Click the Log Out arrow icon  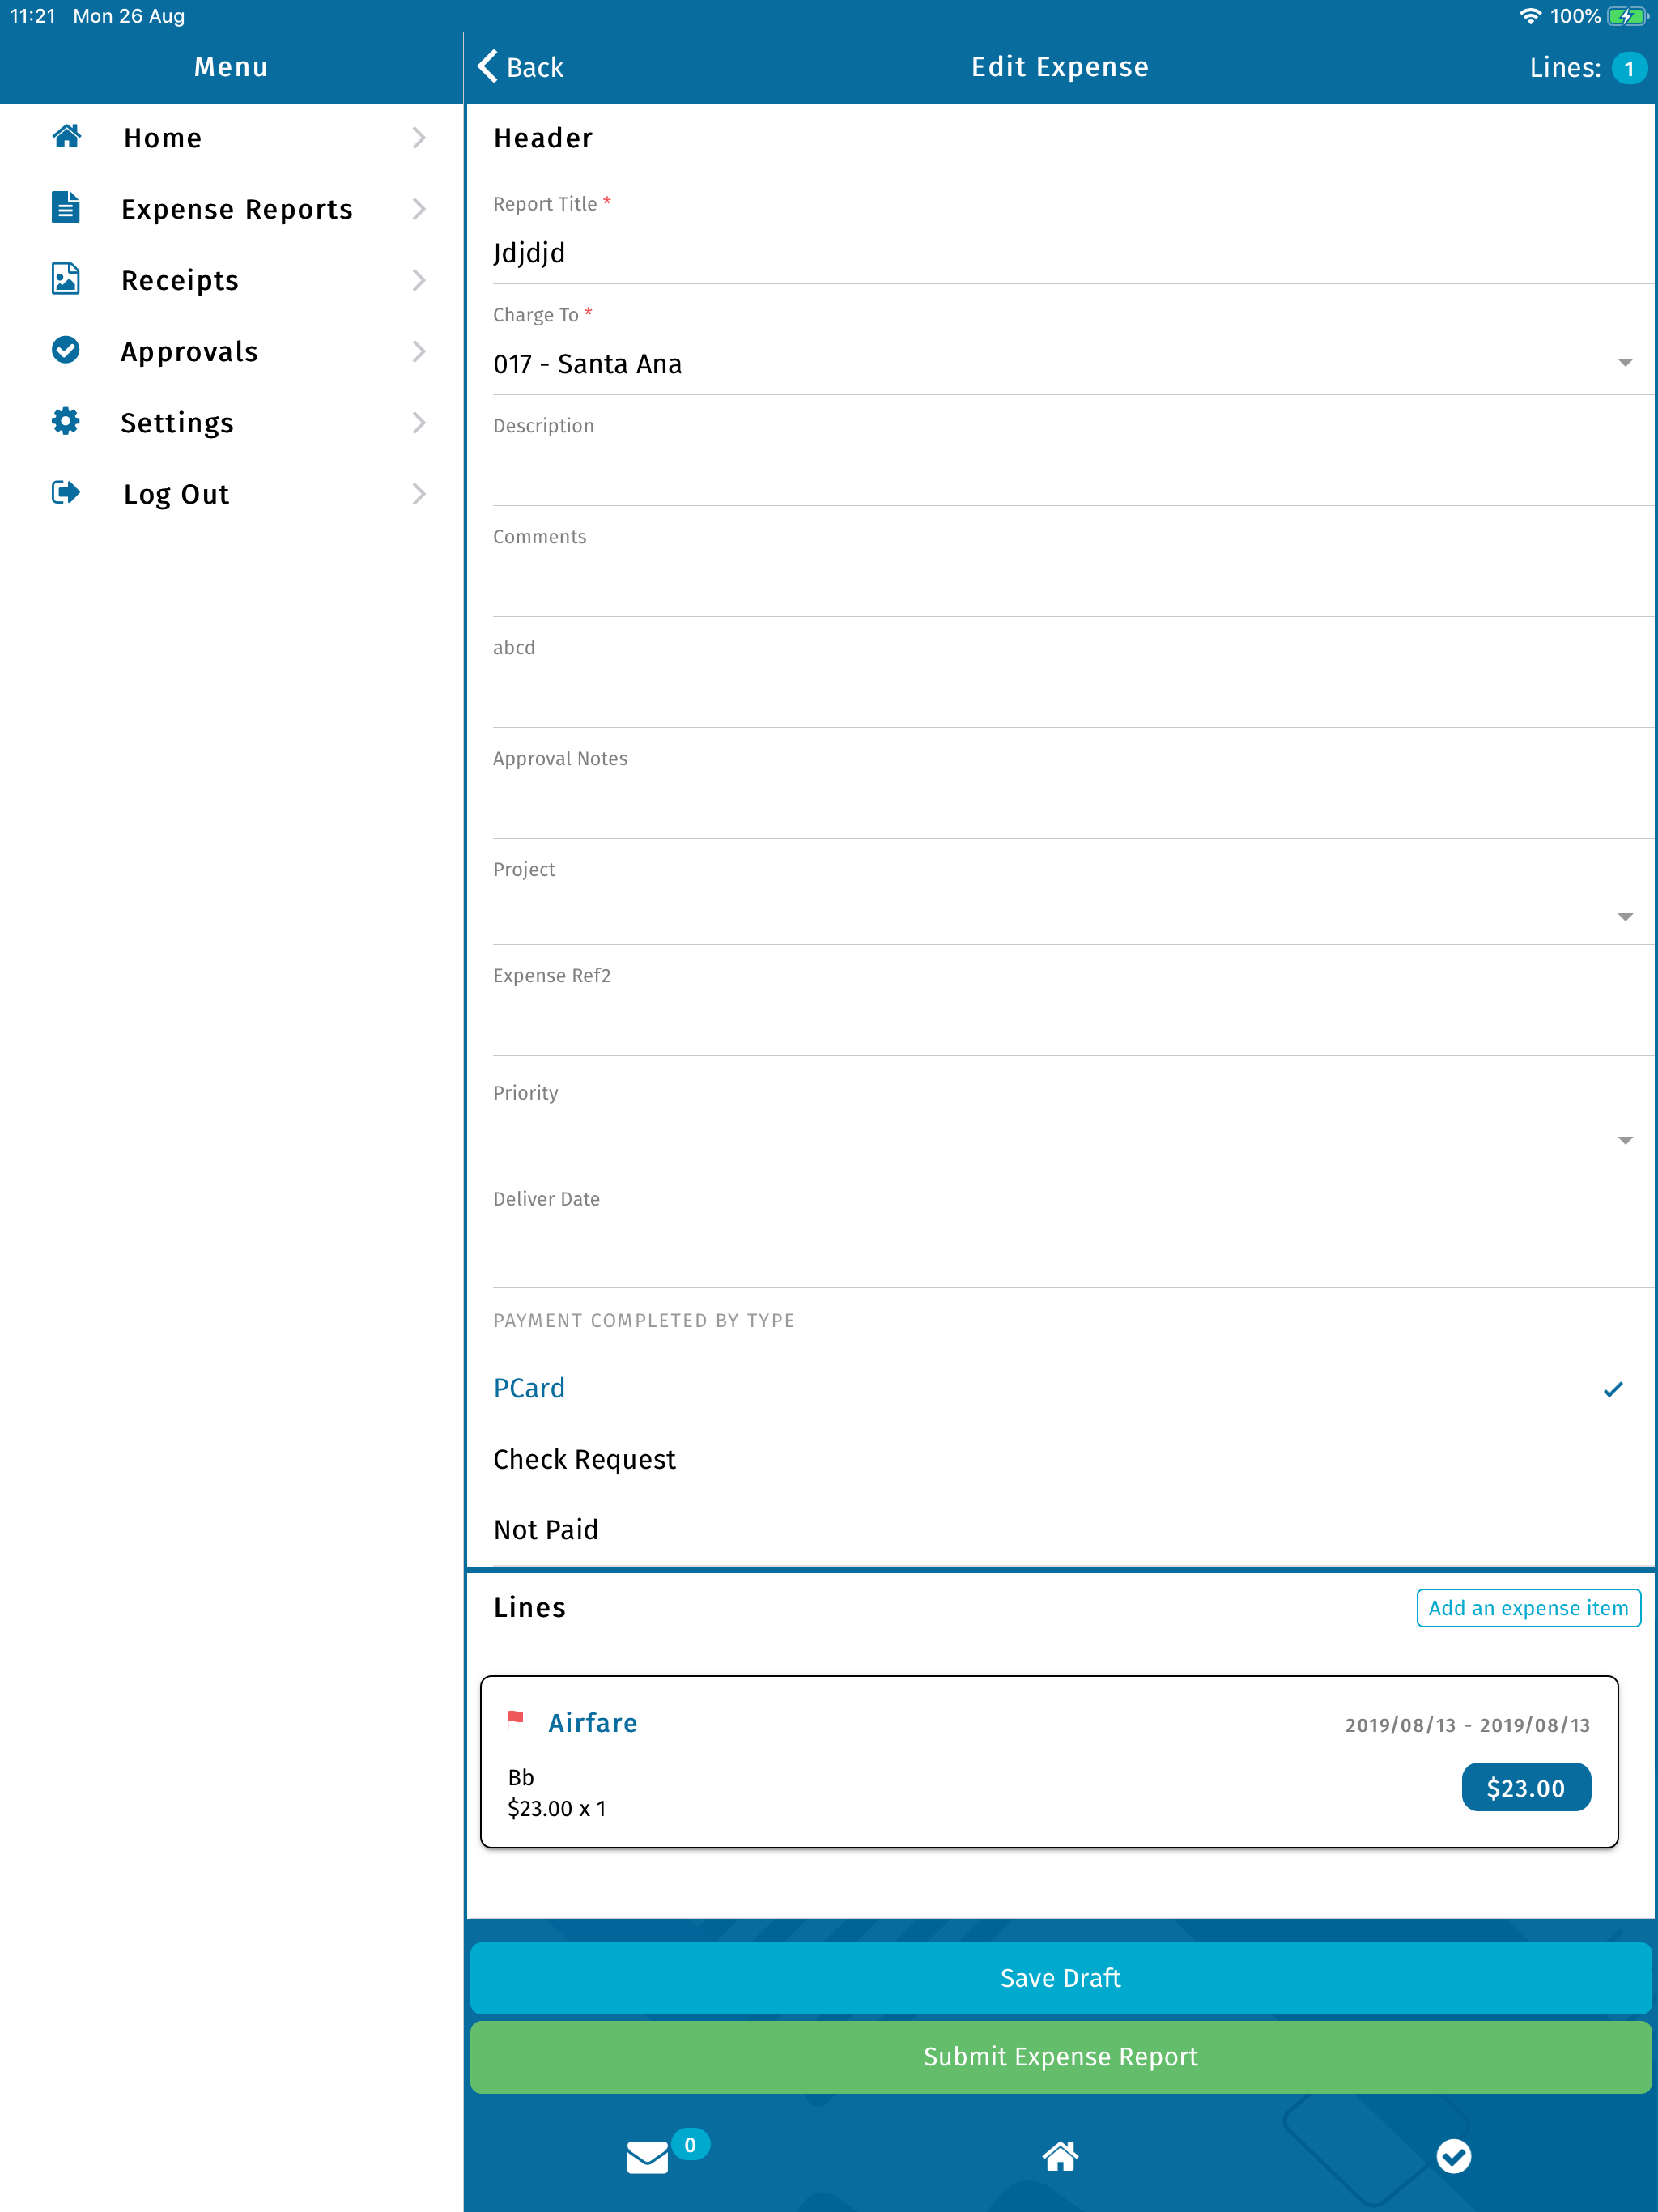click(x=66, y=493)
